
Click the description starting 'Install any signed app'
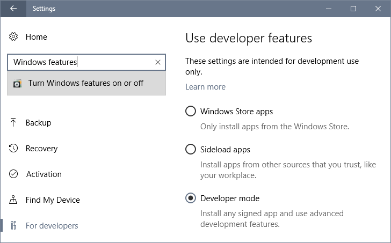pos(272,219)
